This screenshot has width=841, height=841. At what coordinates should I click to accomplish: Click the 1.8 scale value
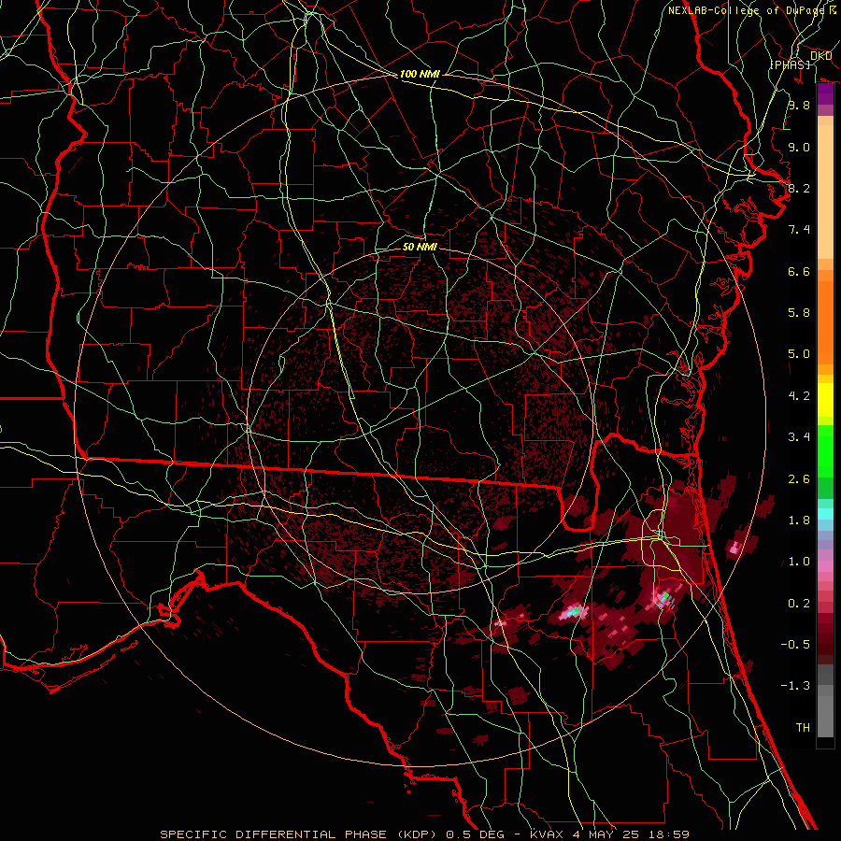(799, 520)
